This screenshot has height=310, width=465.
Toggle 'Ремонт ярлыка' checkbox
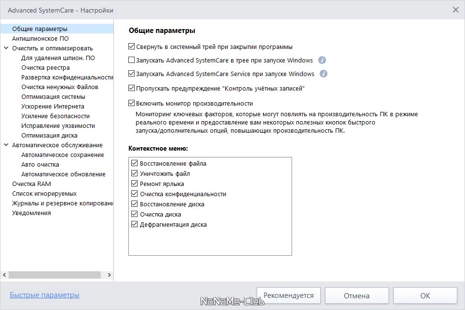[x=134, y=183]
